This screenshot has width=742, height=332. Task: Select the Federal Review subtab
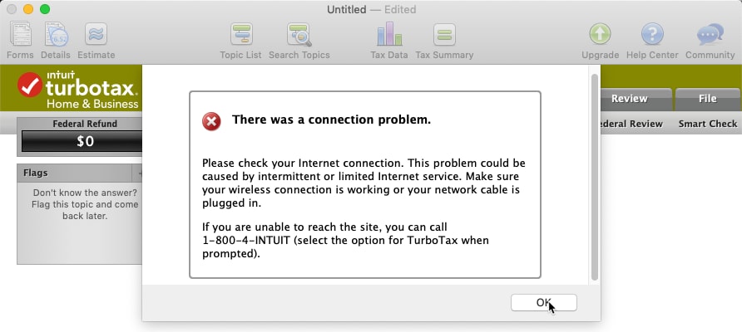point(631,124)
